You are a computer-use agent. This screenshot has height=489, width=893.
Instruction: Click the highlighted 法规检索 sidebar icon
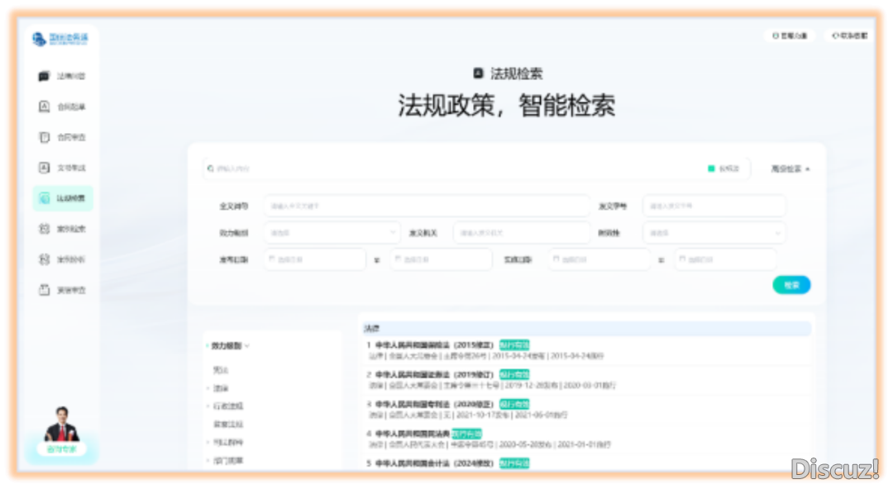pyautogui.click(x=45, y=198)
